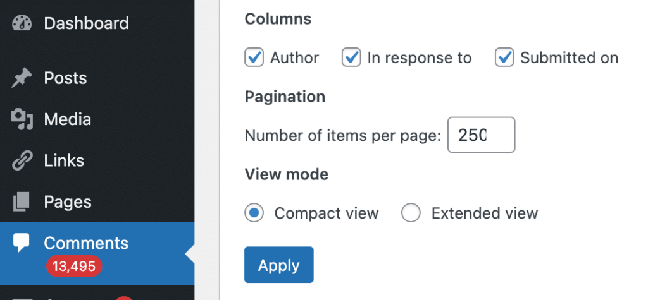This screenshot has height=300, width=648.
Task: Click the Links chain icon
Action: pyautogui.click(x=22, y=161)
